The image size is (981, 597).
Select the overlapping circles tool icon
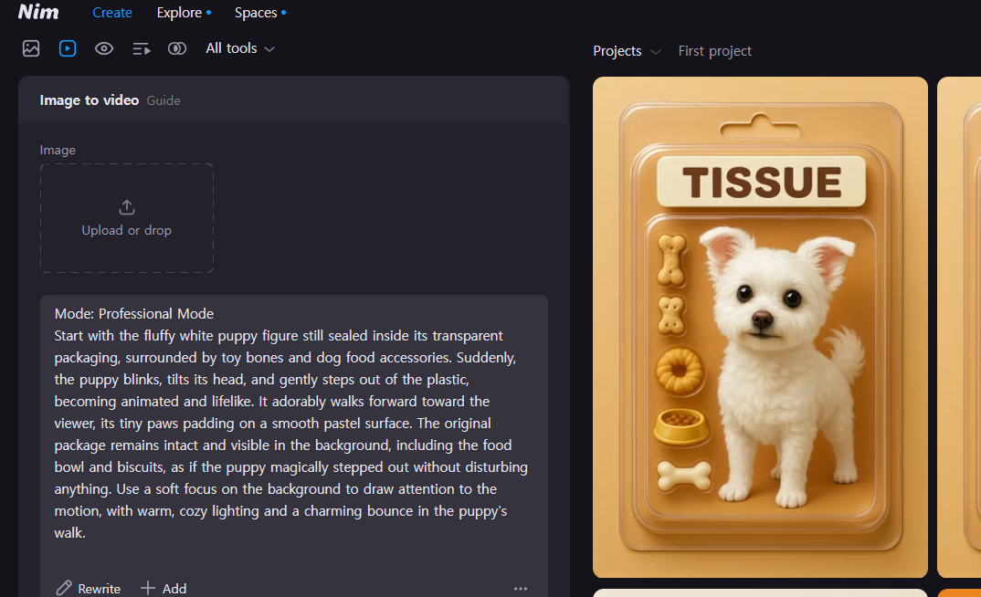click(x=177, y=48)
